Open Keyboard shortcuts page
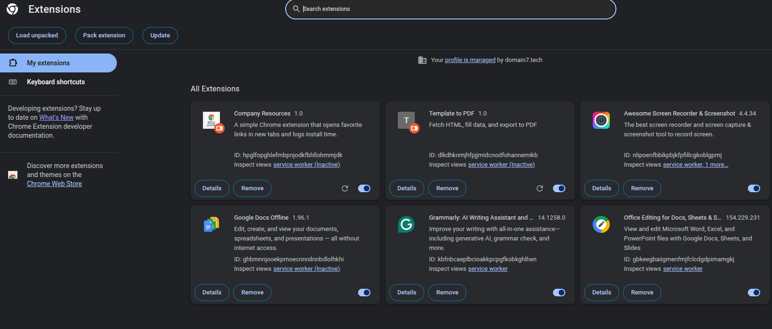 coord(58,82)
